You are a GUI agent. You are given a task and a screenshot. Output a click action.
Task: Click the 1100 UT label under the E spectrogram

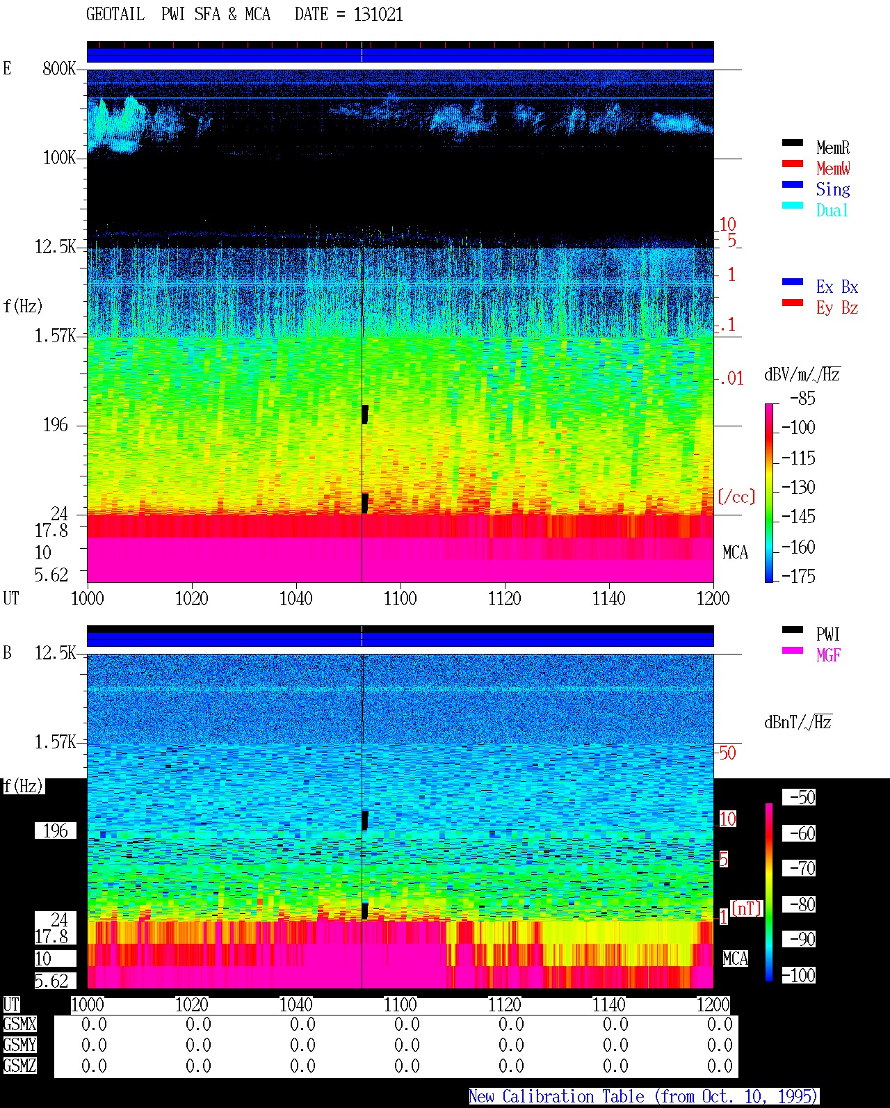tap(400, 598)
